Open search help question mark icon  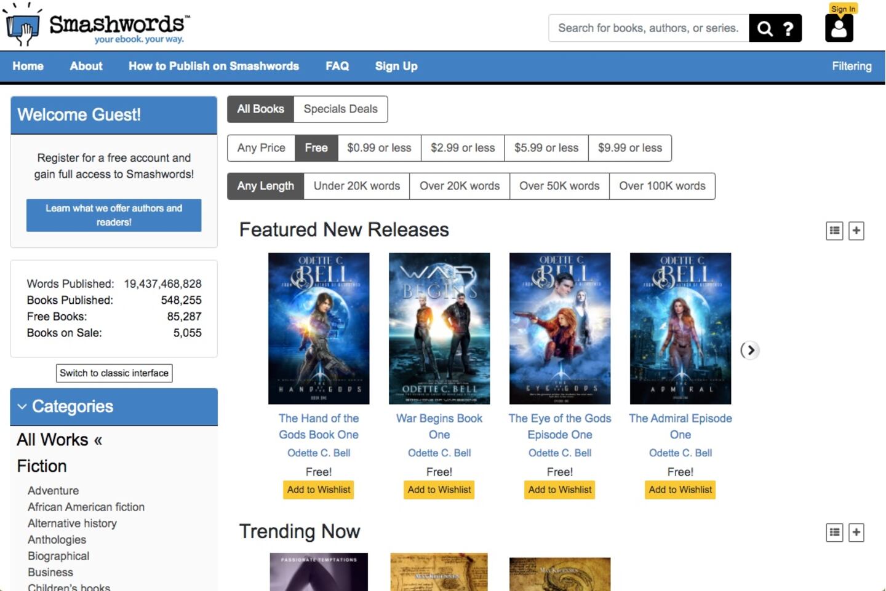click(788, 28)
